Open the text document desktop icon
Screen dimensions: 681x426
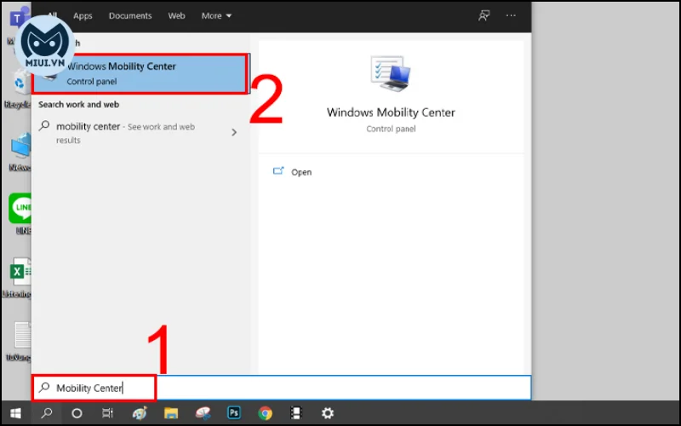[x=22, y=335]
